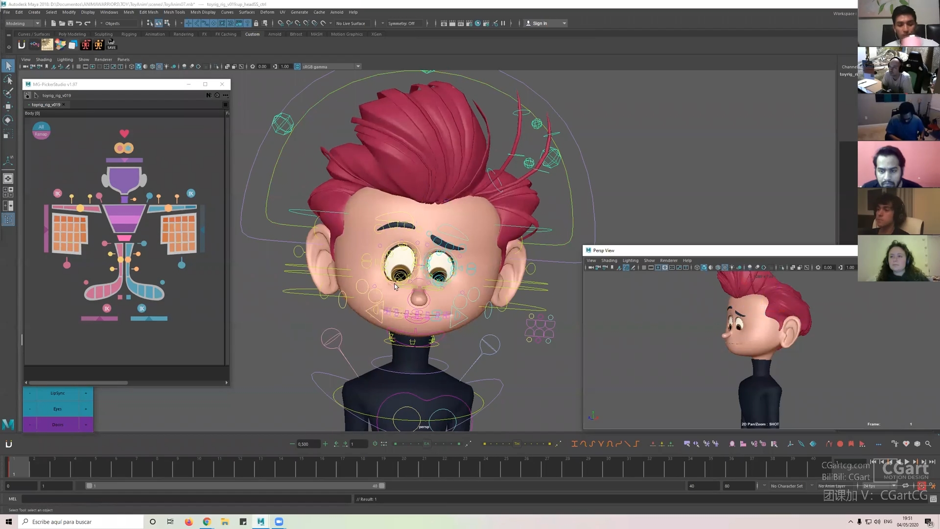Select the arrow Select tool in toolbox

pos(8,66)
